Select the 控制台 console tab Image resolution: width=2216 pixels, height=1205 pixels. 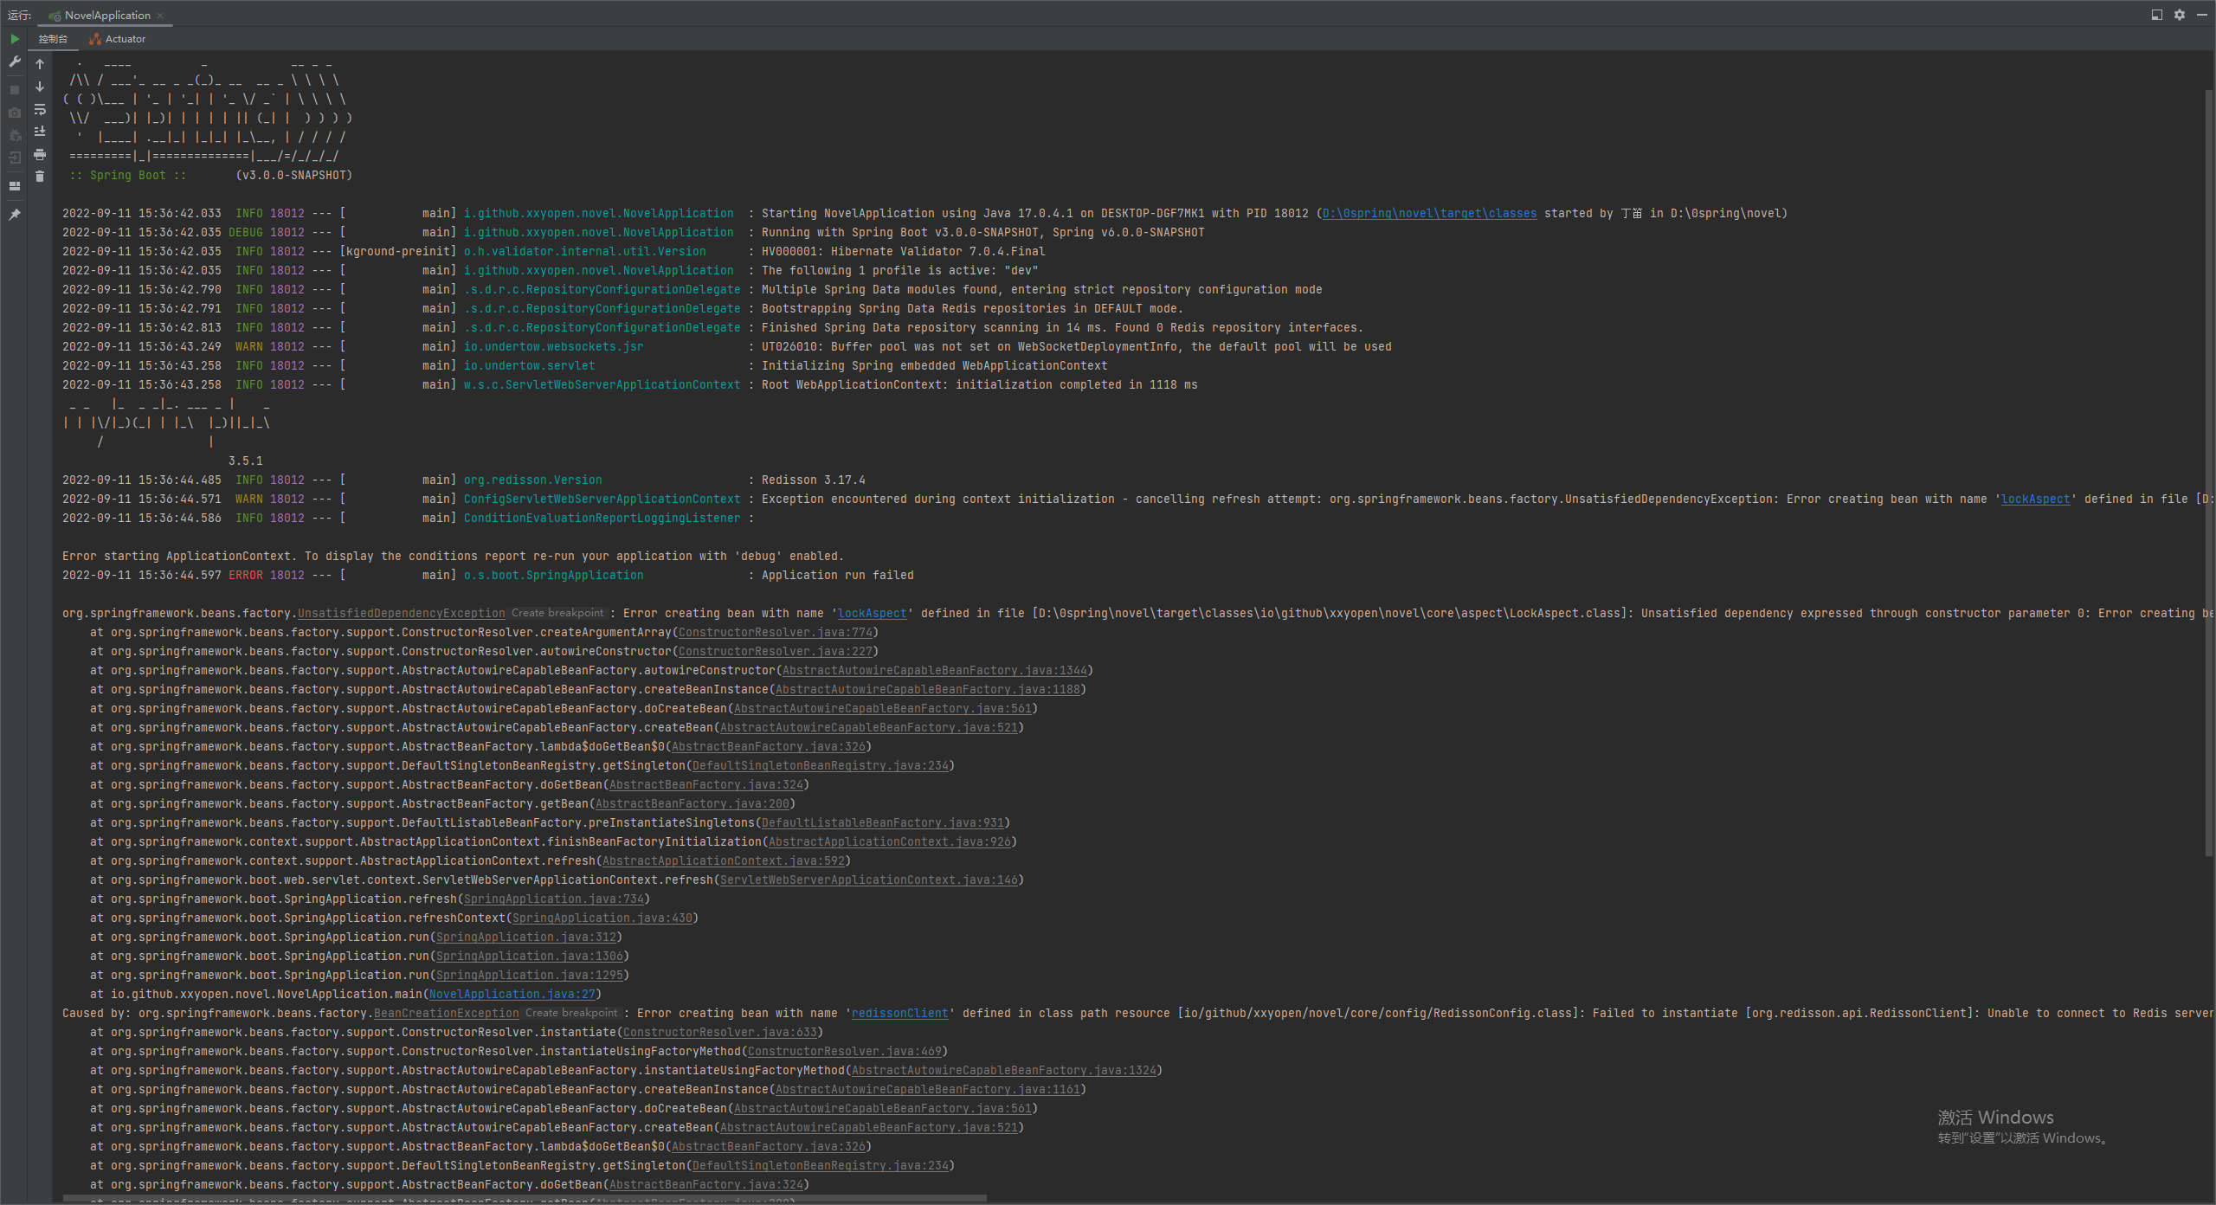coord(53,39)
